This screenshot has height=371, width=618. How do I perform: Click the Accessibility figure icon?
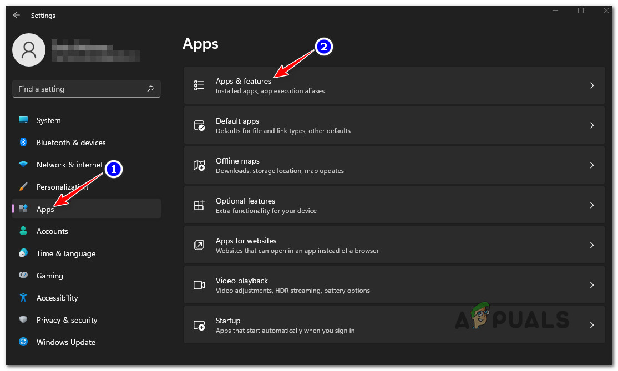point(23,298)
